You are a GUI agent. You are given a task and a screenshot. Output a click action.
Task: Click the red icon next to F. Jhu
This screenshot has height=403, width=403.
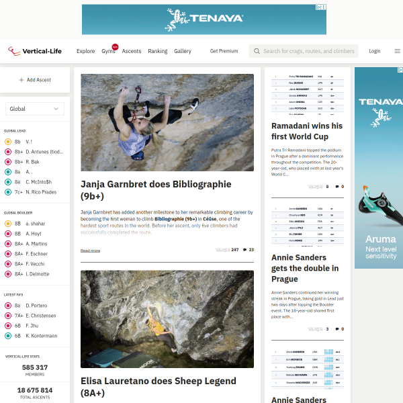tap(8, 326)
